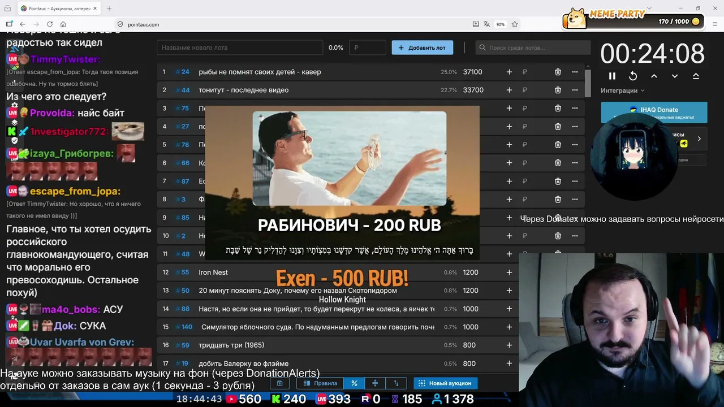724x407 pixels.
Task: Open more options for lot #27
Action: click(575, 126)
